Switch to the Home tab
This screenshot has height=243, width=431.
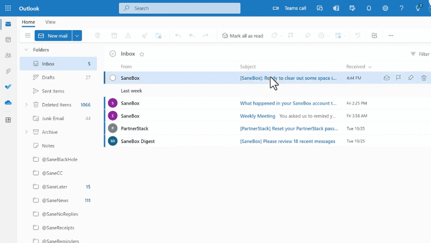(x=28, y=22)
